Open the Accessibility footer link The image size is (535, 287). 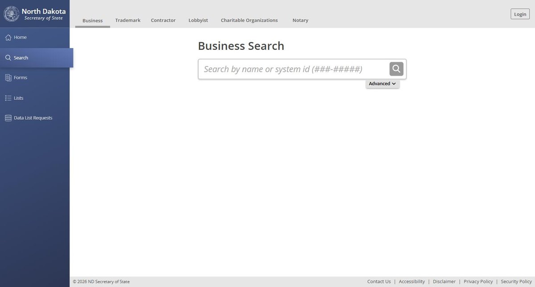pyautogui.click(x=412, y=282)
